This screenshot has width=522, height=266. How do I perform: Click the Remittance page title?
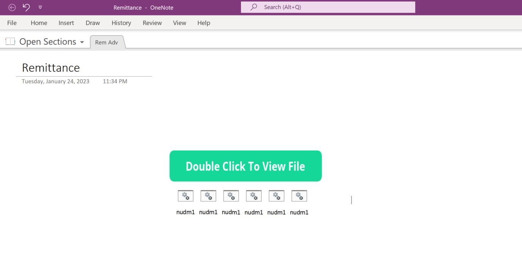click(x=51, y=68)
